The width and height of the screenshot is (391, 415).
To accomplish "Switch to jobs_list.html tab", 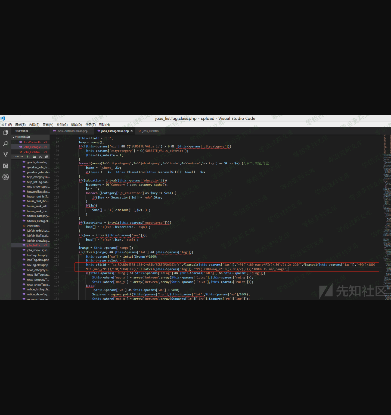I will pos(150,131).
